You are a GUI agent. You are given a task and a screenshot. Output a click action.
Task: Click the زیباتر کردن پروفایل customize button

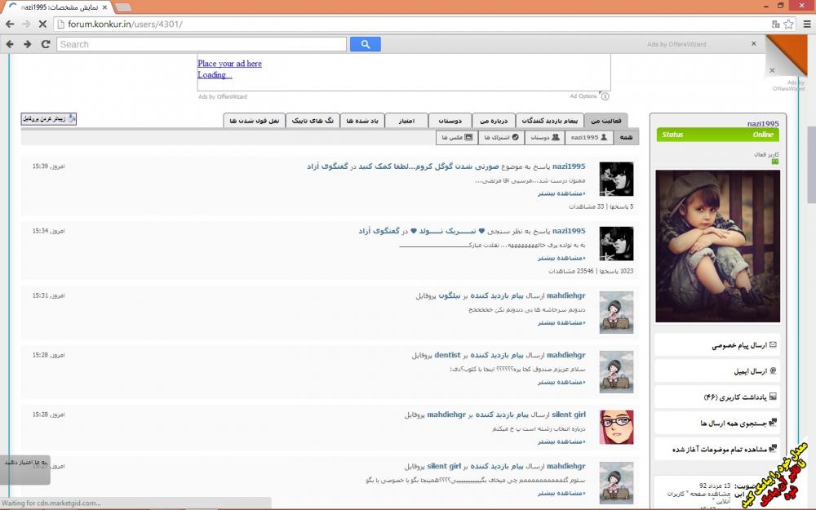point(48,118)
